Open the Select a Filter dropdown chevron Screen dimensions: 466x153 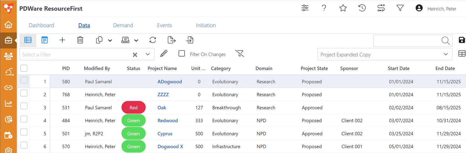pyautogui.click(x=148, y=54)
